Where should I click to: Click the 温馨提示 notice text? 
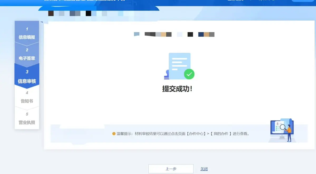(x=183, y=134)
